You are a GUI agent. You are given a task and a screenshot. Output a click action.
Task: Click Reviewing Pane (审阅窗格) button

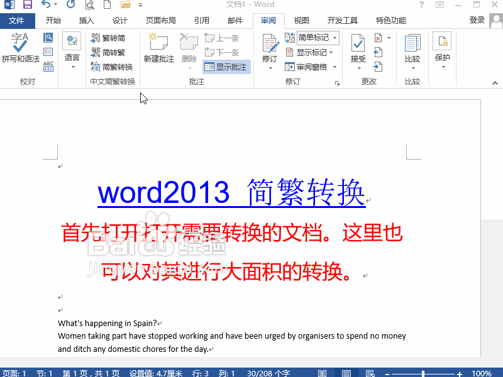pyautogui.click(x=306, y=67)
